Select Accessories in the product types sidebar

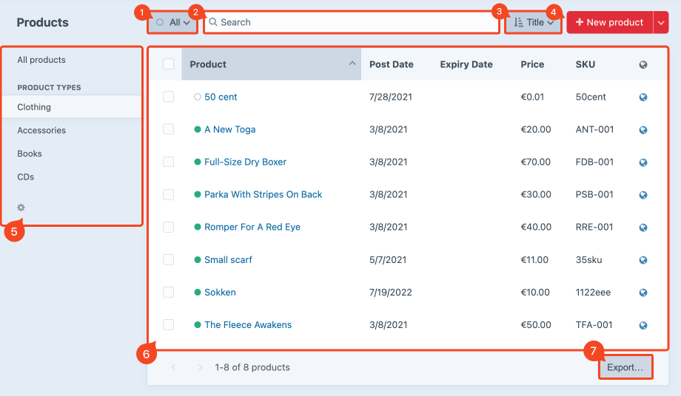coord(41,130)
